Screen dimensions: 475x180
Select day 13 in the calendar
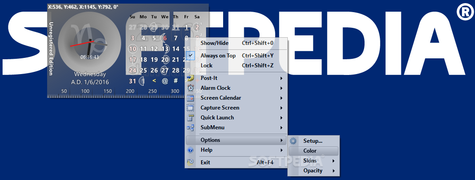(165, 48)
